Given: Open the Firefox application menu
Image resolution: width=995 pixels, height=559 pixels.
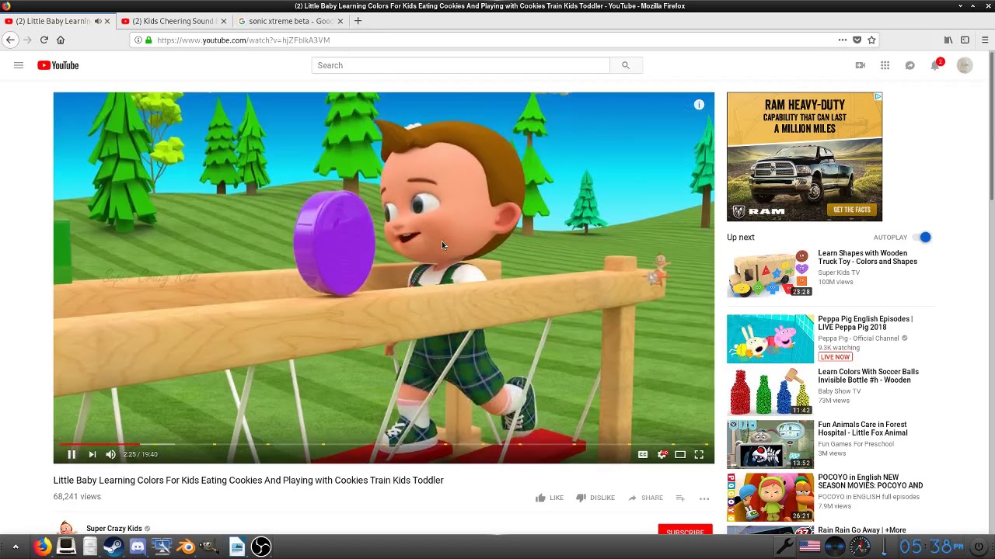Looking at the screenshot, I should click(985, 40).
